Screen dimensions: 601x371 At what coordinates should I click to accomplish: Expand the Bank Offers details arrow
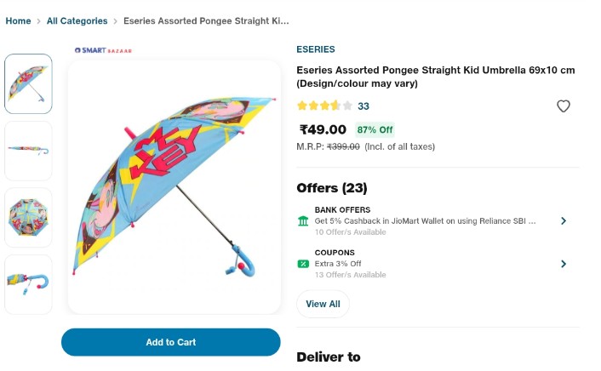click(x=564, y=221)
